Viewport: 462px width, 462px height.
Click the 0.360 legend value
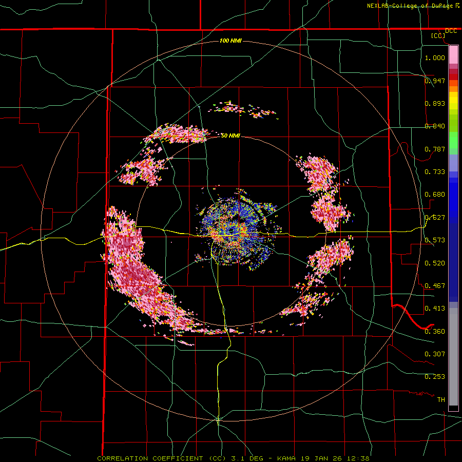(x=435, y=332)
